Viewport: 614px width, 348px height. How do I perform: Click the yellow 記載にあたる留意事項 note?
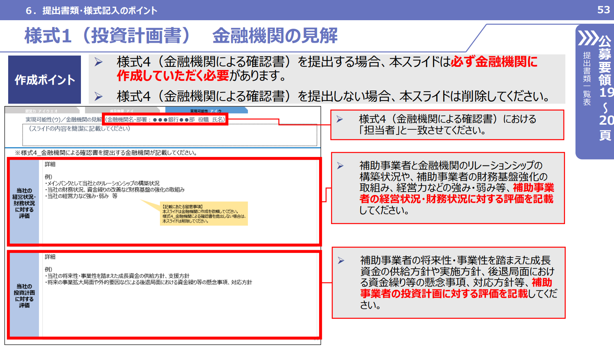point(203,214)
